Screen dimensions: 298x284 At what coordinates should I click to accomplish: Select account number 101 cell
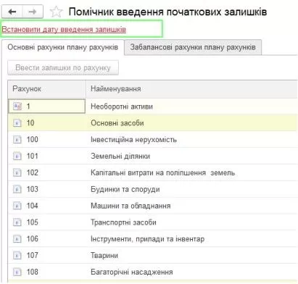coord(47,156)
